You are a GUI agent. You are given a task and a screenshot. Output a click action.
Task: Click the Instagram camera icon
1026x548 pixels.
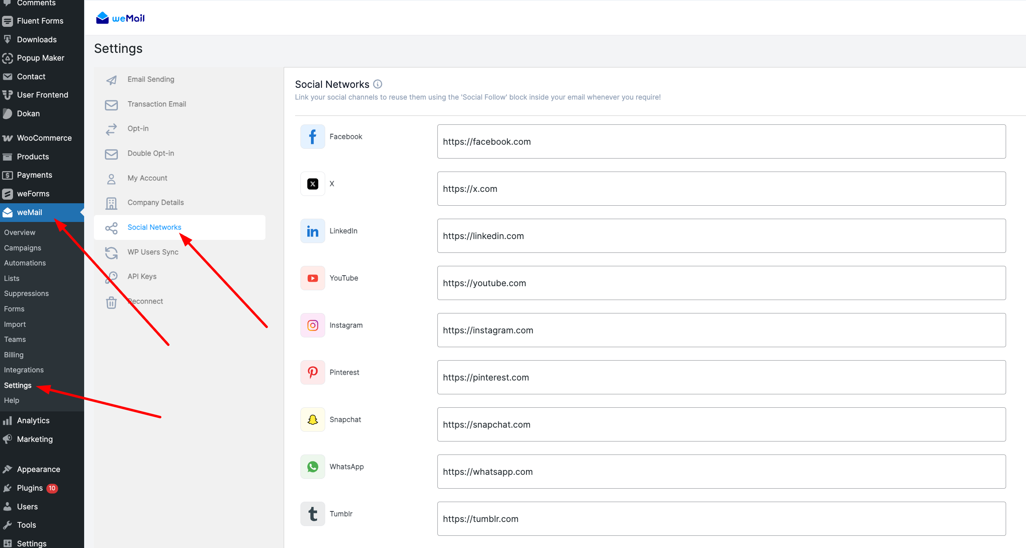coord(312,325)
